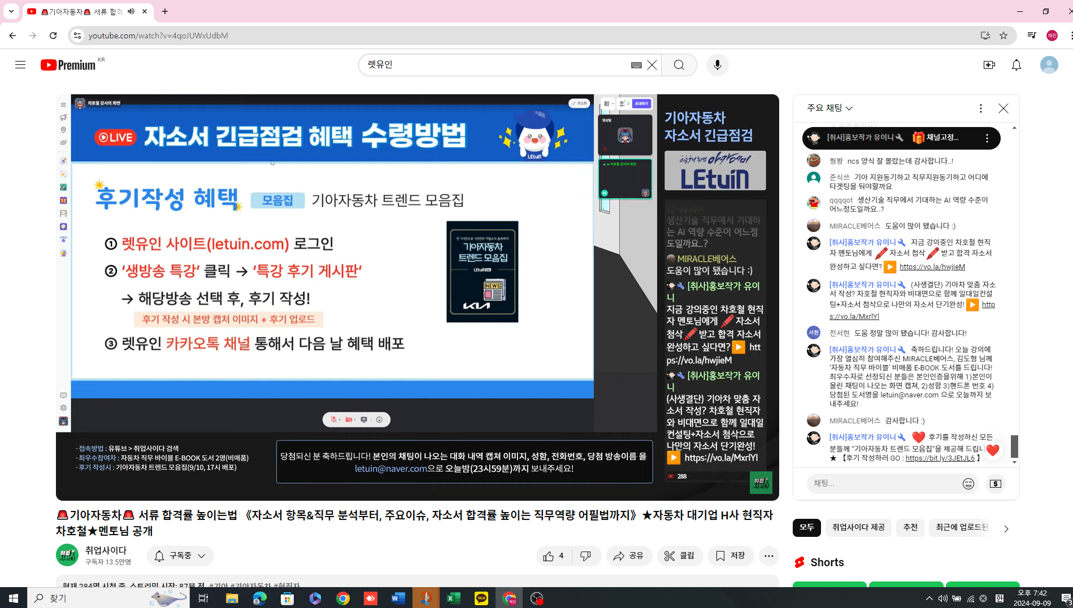1073x608 pixels.
Task: Open the media control button in Chrome
Action: [1032, 36]
